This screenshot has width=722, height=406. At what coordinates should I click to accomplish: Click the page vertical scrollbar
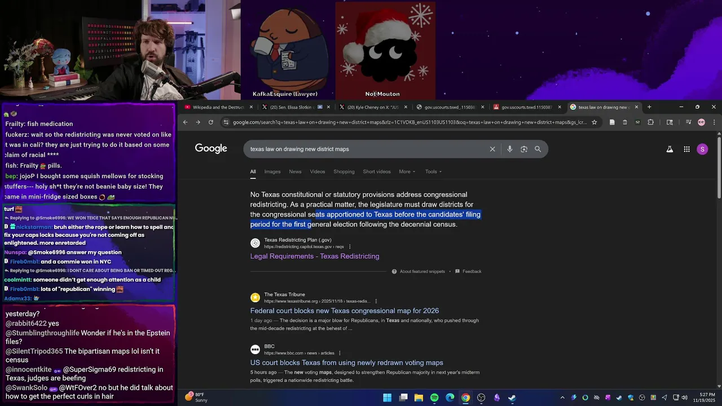coord(719,167)
